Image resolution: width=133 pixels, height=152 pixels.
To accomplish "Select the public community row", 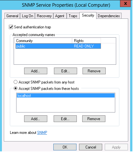I will (x=58, y=46).
